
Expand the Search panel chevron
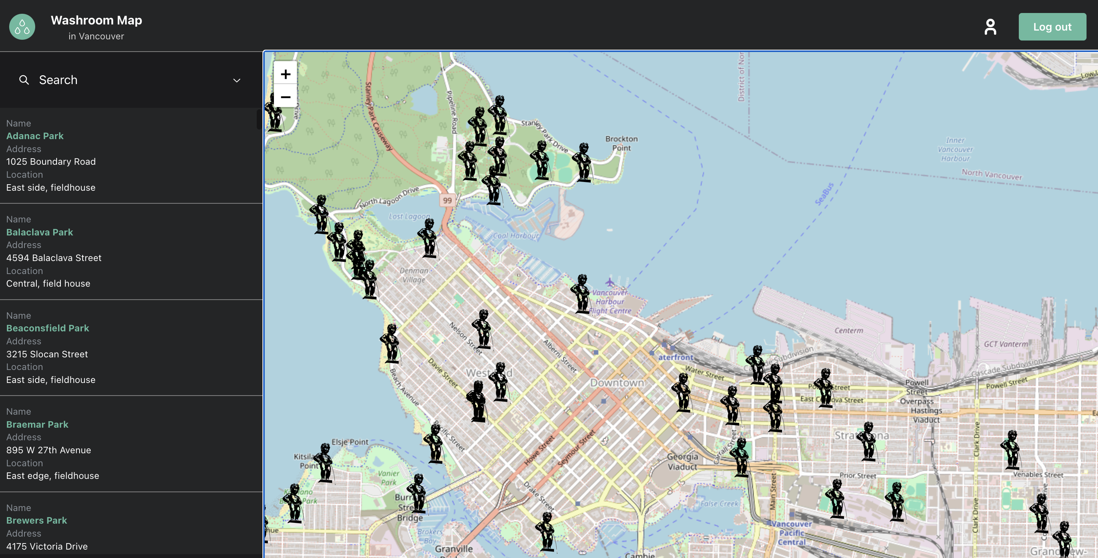click(236, 81)
